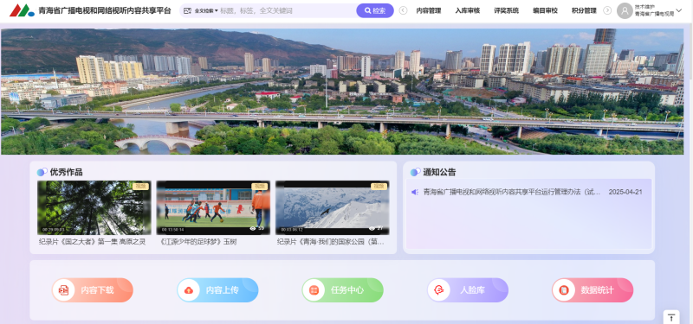The height and width of the screenshot is (324, 693).
Task: Click the 检索 search button
Action: click(375, 10)
